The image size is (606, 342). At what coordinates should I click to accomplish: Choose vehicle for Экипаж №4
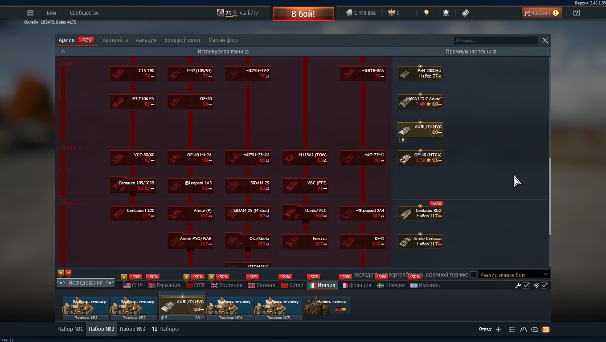(x=230, y=305)
